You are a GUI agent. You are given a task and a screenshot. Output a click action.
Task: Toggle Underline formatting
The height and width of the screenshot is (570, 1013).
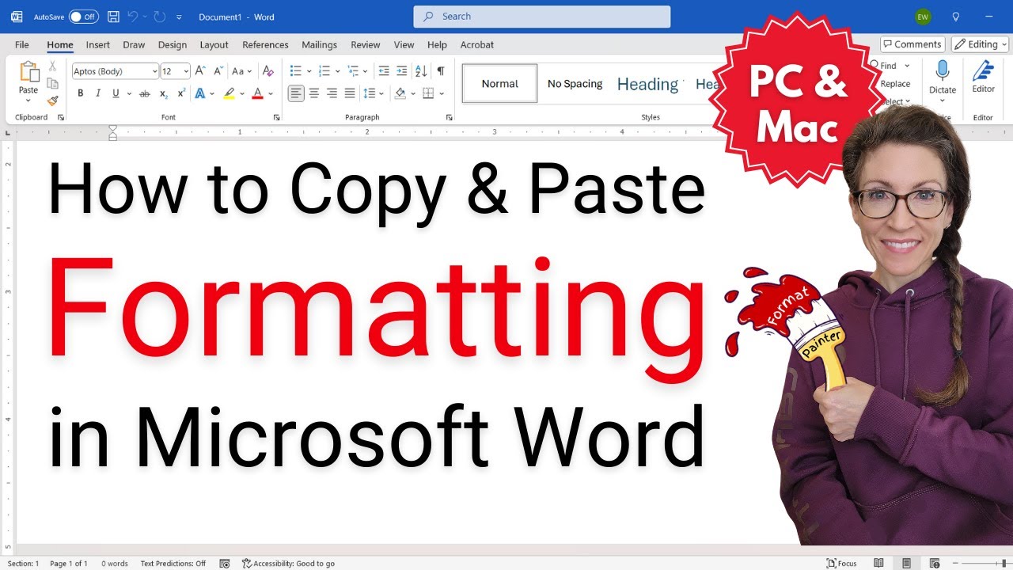point(116,93)
